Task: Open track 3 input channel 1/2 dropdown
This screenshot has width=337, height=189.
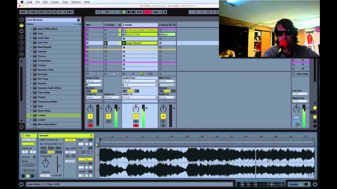Action: click(x=140, y=85)
